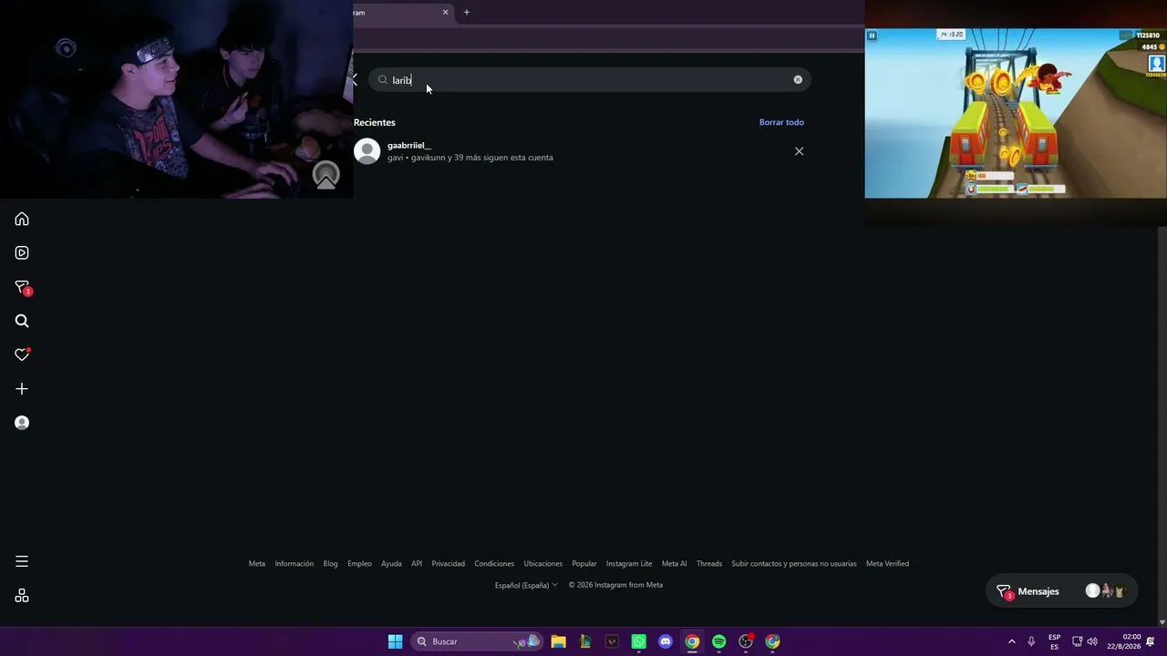Open League of Legends taskbar icon
Viewport: 1167px width, 656px height.
(x=585, y=641)
